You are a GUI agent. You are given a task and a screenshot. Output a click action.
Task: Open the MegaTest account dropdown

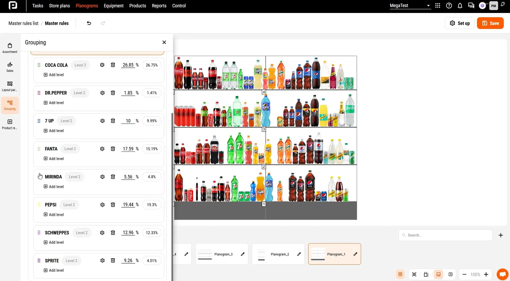click(x=410, y=6)
